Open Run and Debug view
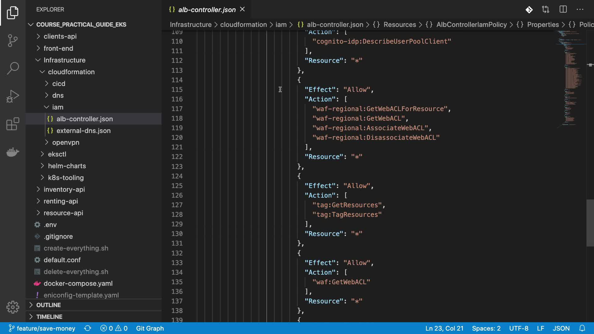594x334 pixels. click(12, 96)
